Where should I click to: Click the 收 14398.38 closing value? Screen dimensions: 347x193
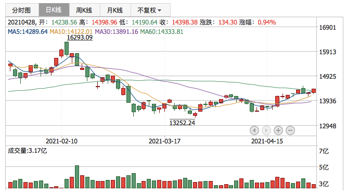(x=185, y=22)
